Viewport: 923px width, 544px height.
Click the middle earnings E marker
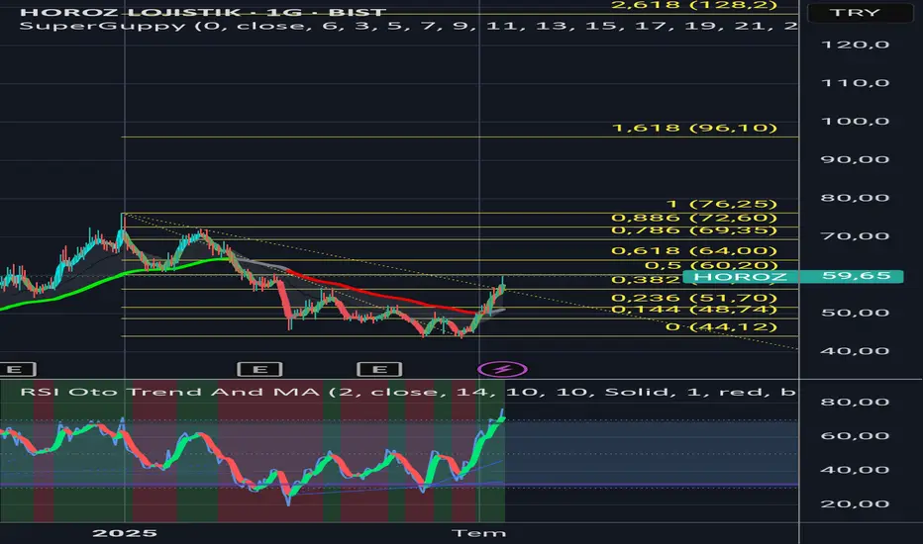(259, 369)
